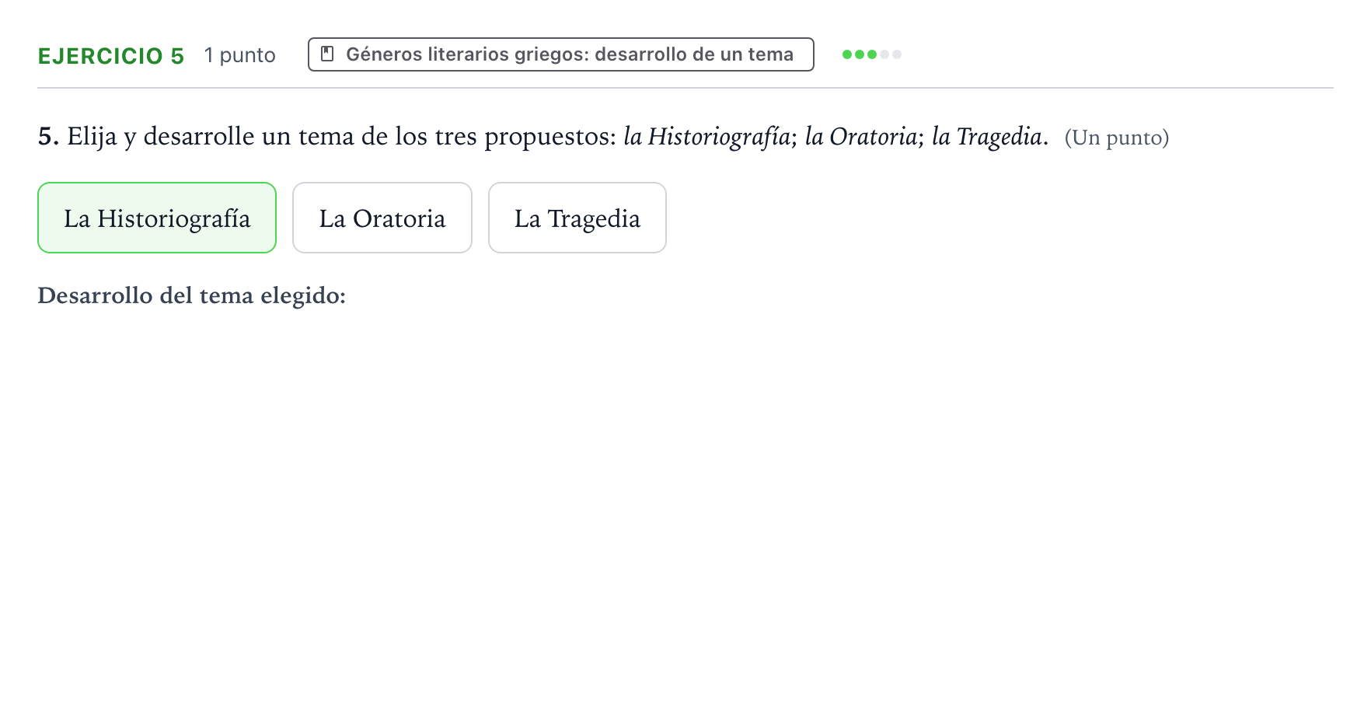Click the Géneros literarios griegos tag
Screen dimensions: 1371x726
click(x=560, y=54)
